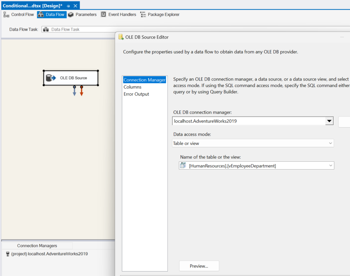Click the Control Flow tab icon
This screenshot has width=350, height=276.
(x=6, y=14)
